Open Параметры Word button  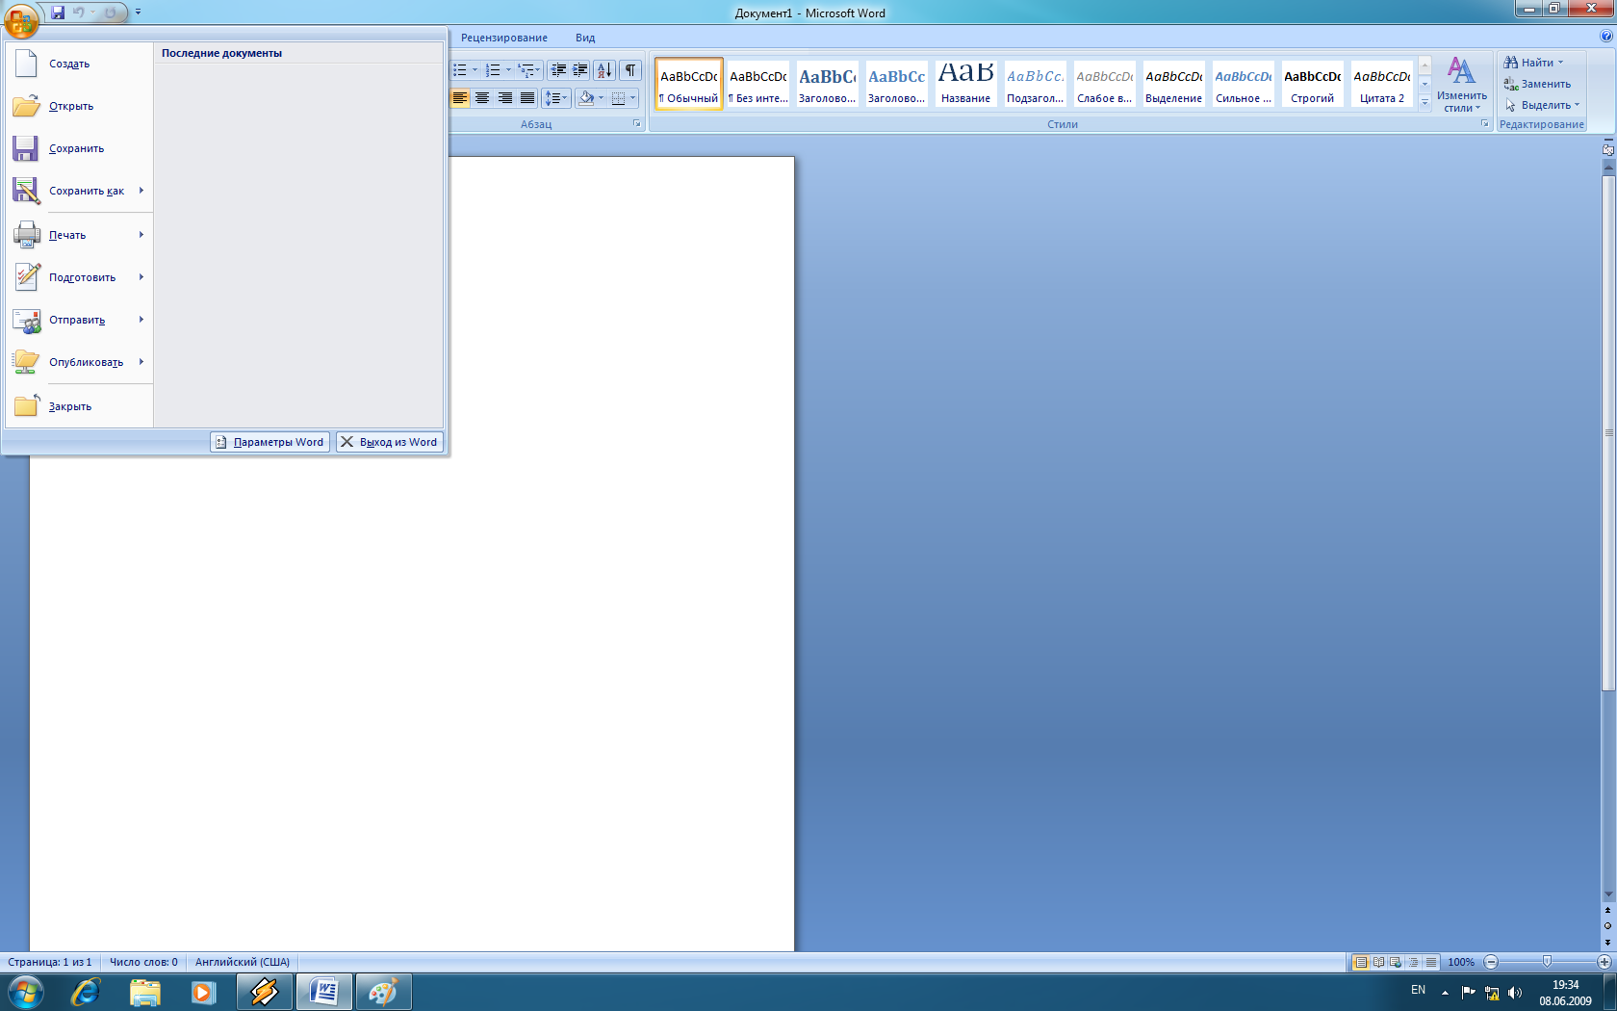tap(269, 442)
